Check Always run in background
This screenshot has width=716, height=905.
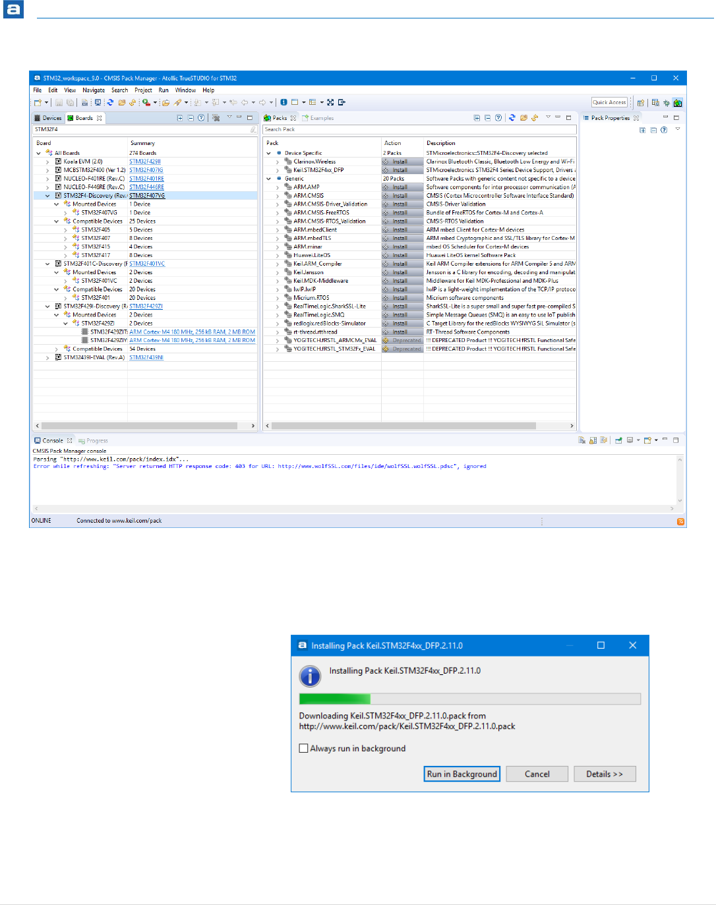click(x=304, y=748)
